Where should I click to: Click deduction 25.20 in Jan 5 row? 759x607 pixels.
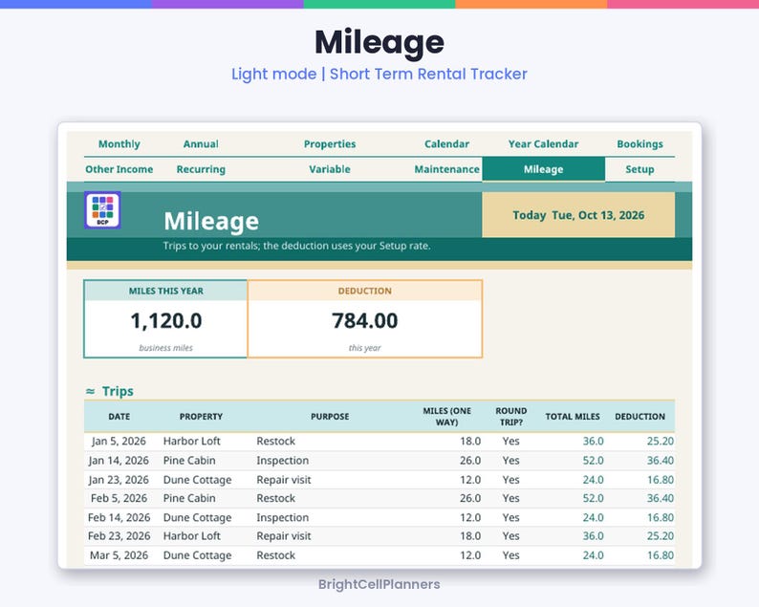point(661,441)
